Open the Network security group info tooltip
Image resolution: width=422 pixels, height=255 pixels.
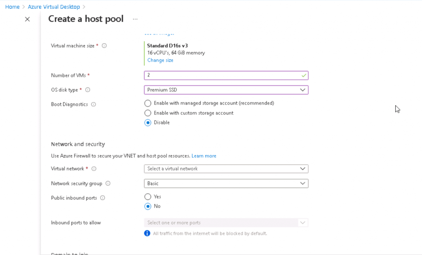(108, 183)
